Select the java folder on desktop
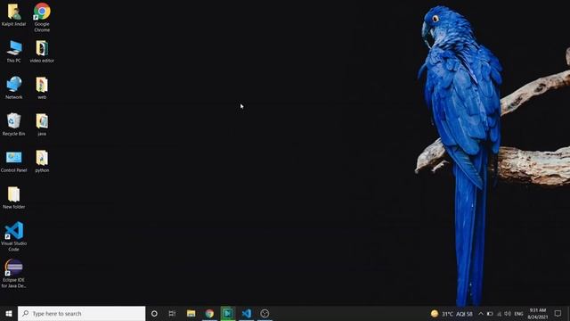570x321 pixels. click(42, 124)
